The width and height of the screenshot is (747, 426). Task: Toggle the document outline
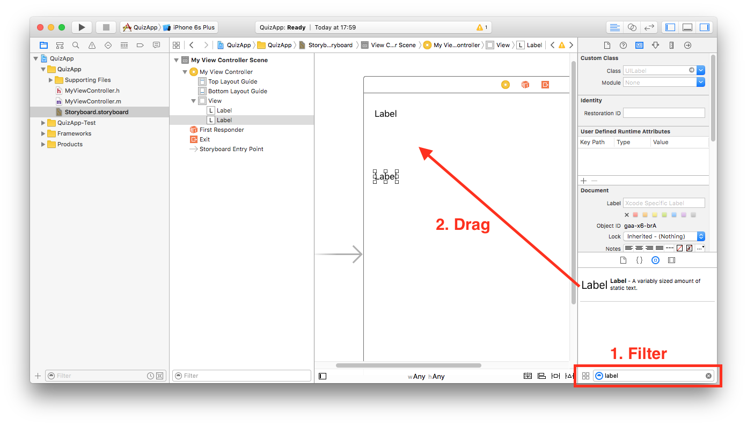323,376
